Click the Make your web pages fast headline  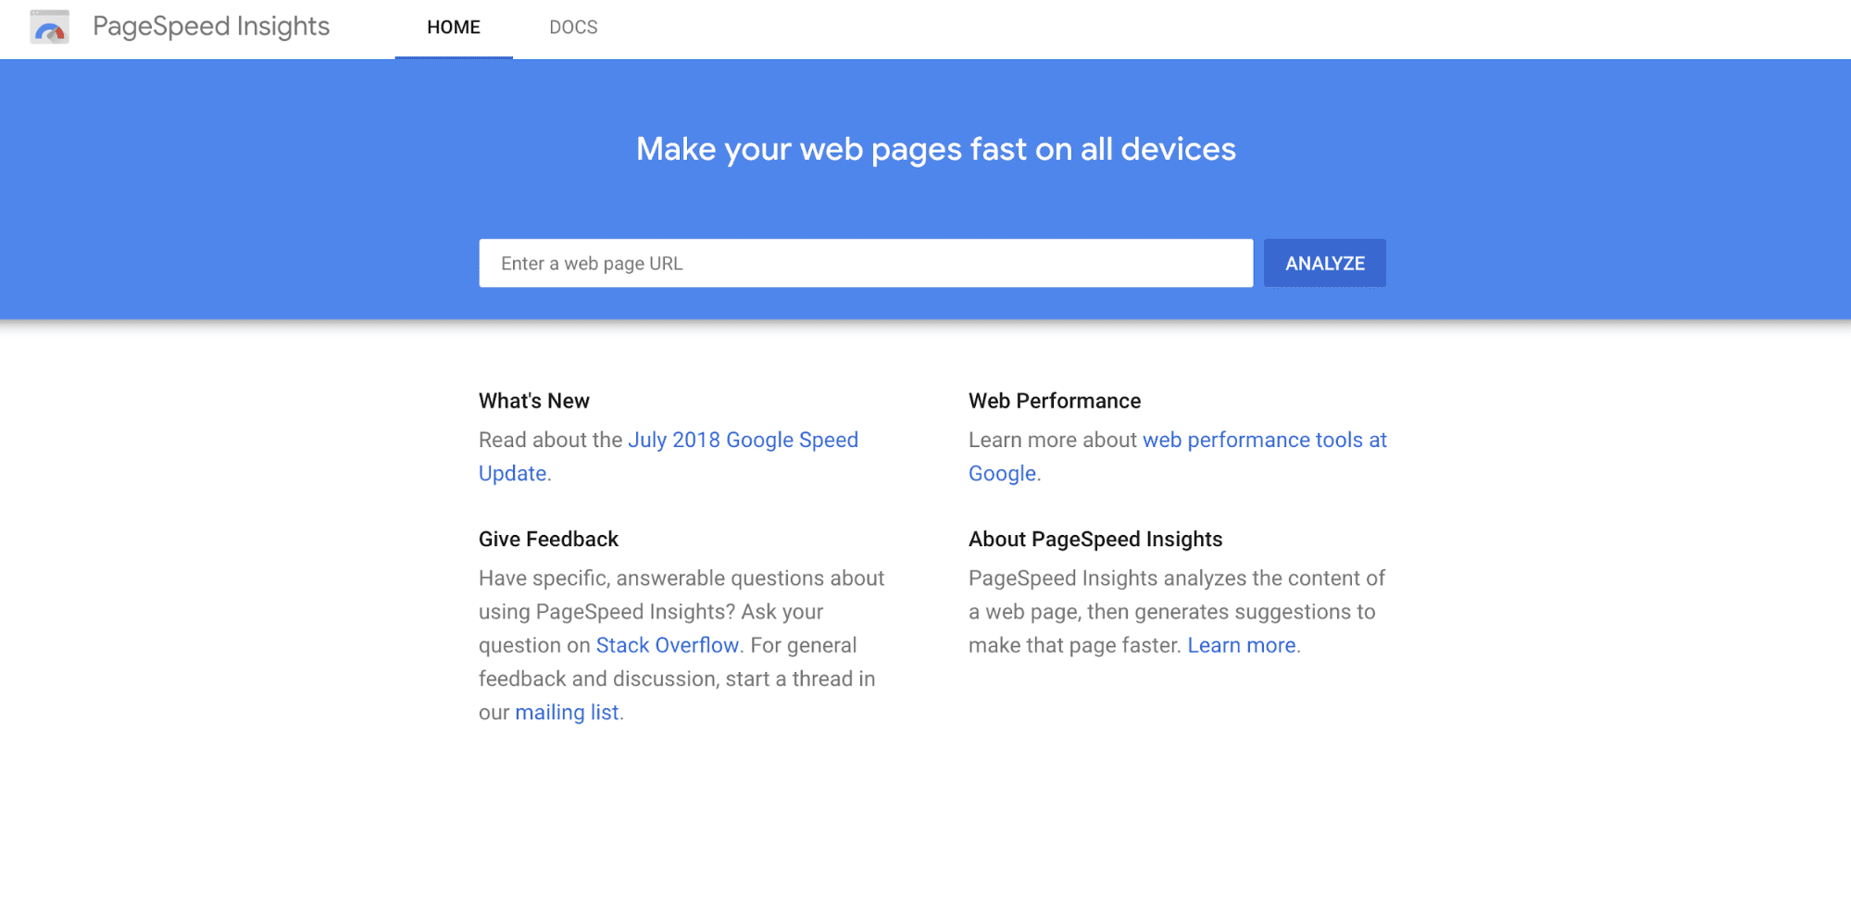[935, 150]
